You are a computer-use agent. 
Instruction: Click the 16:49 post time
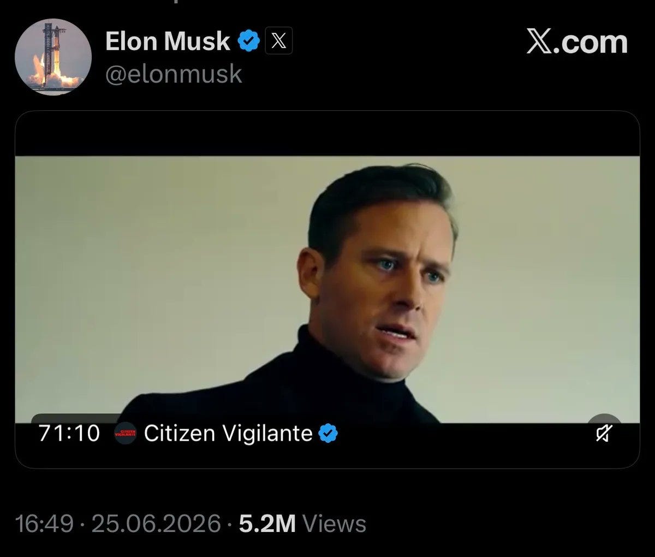pyautogui.click(x=44, y=524)
